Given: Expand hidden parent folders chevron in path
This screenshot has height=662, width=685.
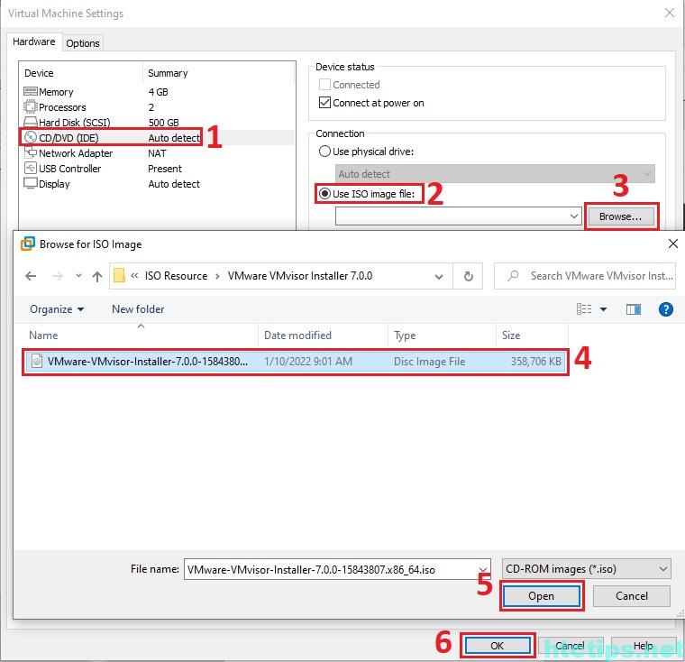Looking at the screenshot, I should pyautogui.click(x=134, y=275).
